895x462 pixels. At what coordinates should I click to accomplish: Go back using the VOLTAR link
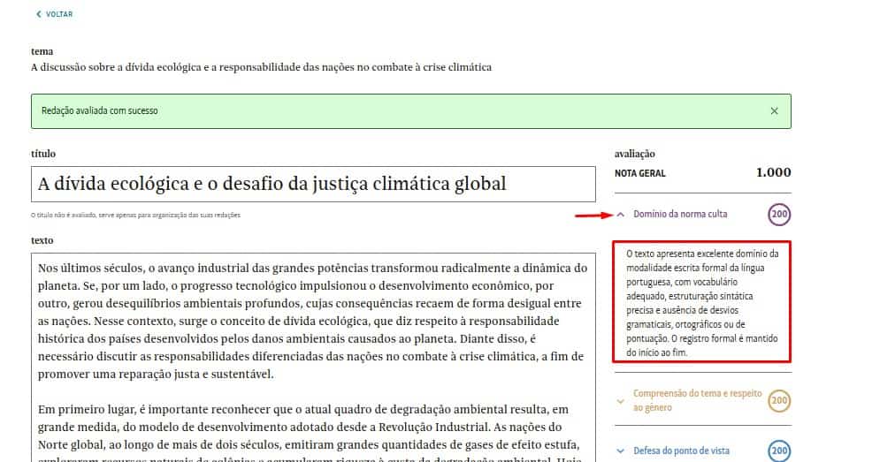pos(59,14)
